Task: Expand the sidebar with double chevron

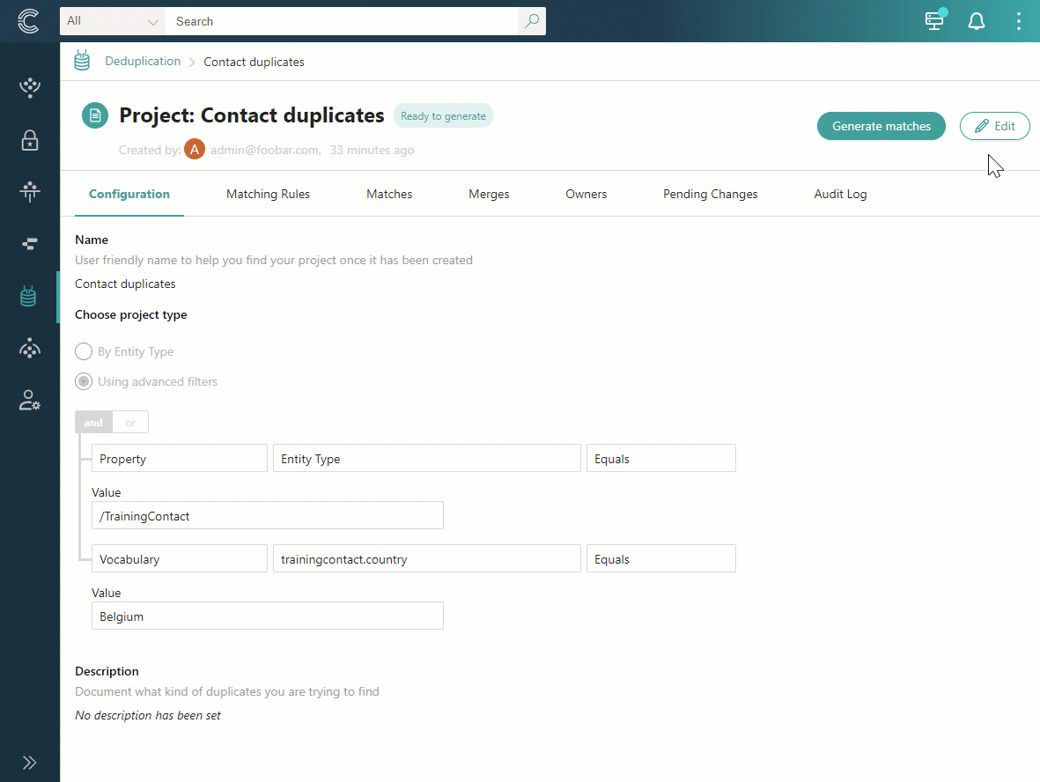Action: point(29,763)
